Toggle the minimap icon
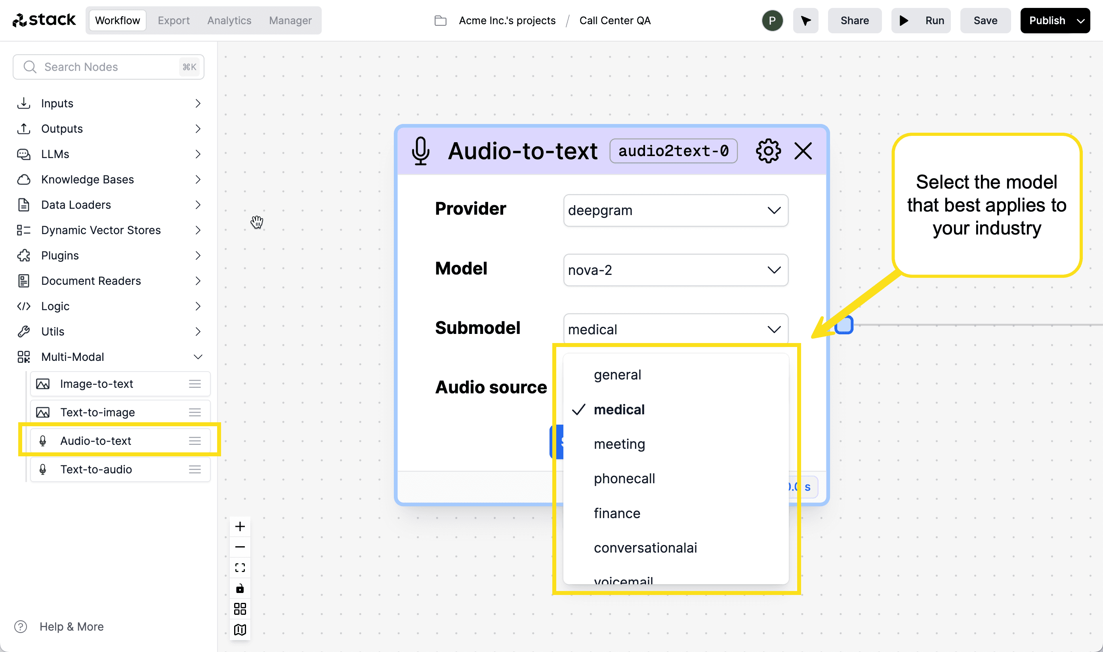 [x=240, y=629]
